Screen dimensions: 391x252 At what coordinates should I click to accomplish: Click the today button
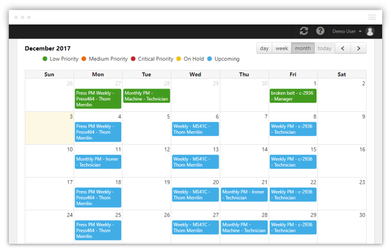(324, 48)
